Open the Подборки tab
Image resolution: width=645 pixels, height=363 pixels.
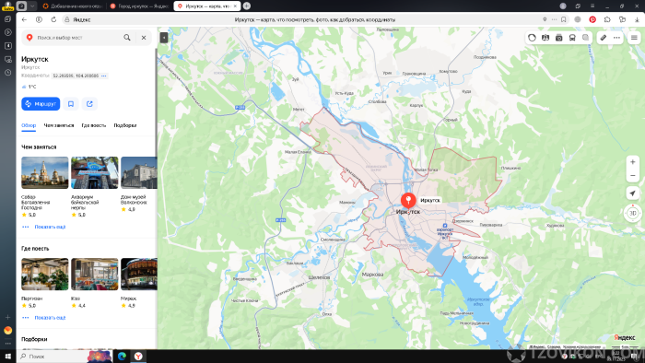coord(125,125)
